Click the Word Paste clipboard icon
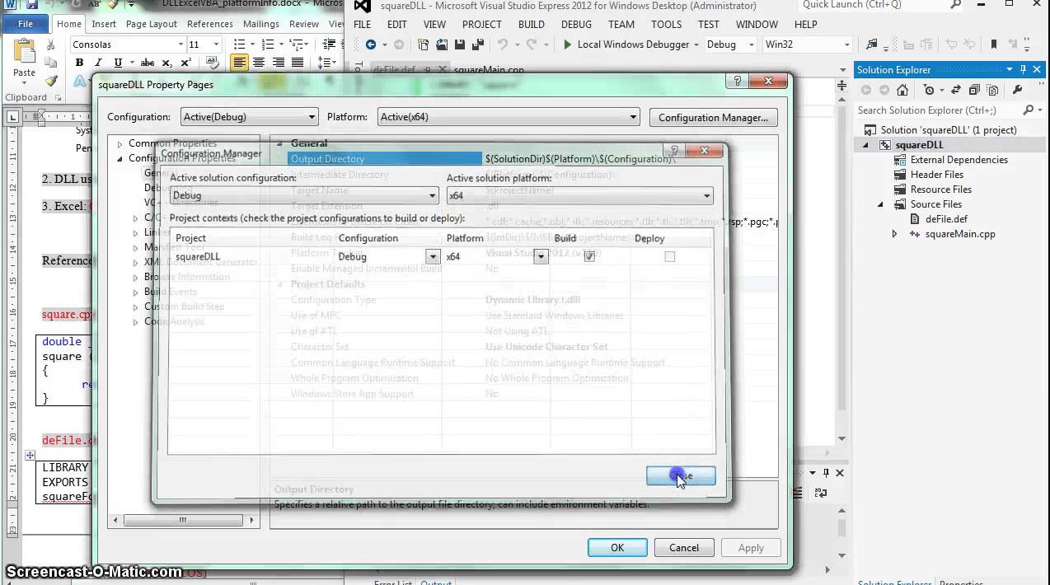Image resolution: width=1050 pixels, height=585 pixels. [25, 52]
